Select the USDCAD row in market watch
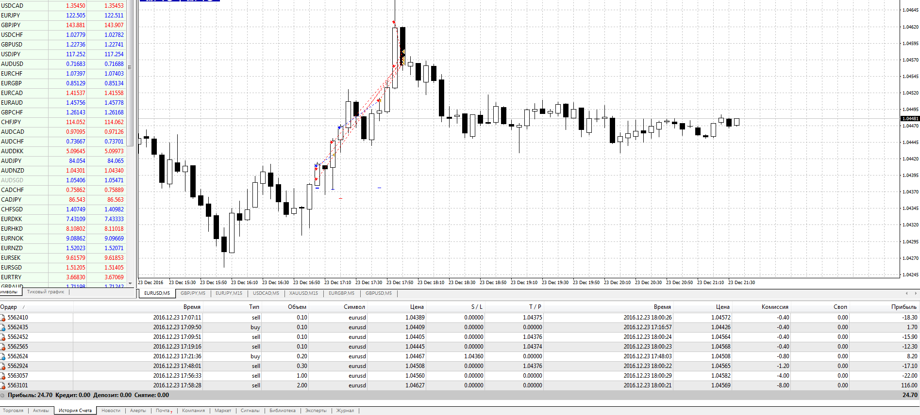 63,6
